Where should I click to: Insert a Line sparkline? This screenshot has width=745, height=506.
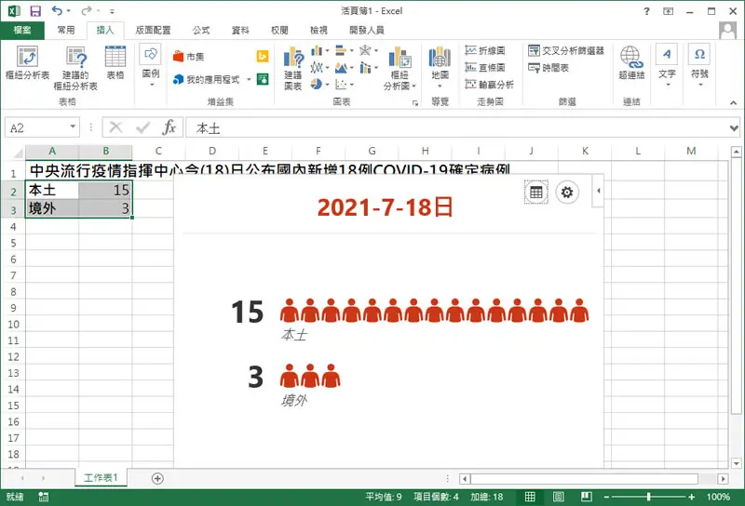tap(485, 50)
